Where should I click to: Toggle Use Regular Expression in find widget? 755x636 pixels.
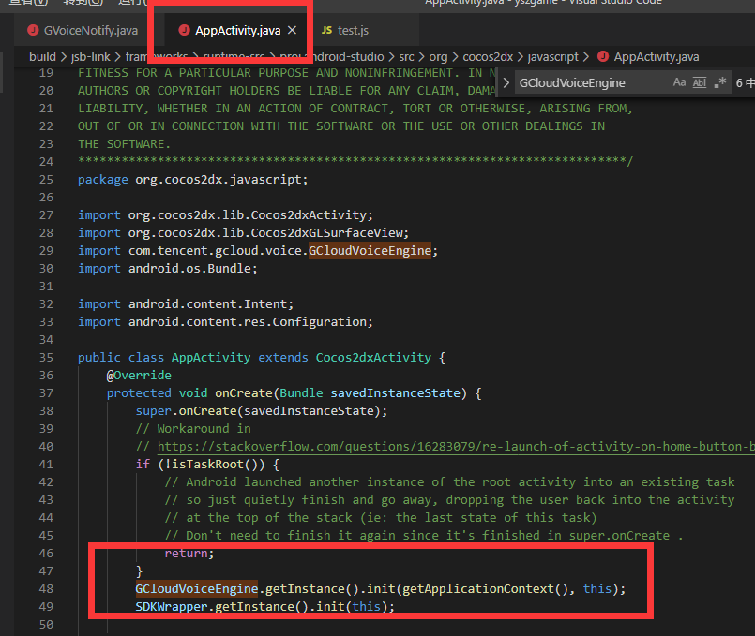tap(720, 82)
